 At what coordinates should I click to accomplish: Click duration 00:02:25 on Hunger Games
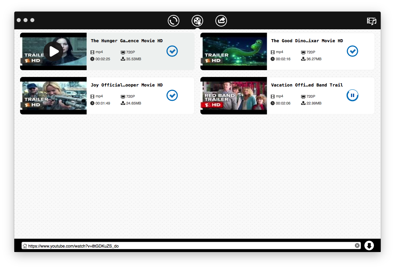tap(103, 59)
